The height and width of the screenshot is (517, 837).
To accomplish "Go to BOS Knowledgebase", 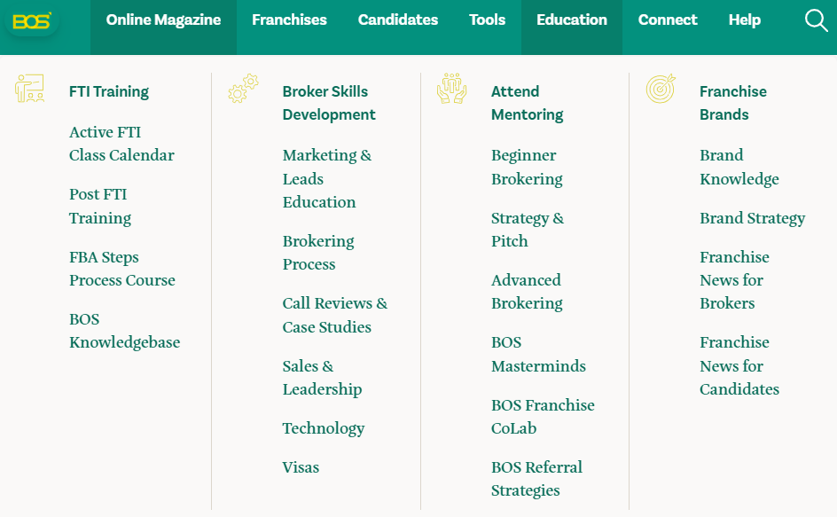I will (x=125, y=331).
